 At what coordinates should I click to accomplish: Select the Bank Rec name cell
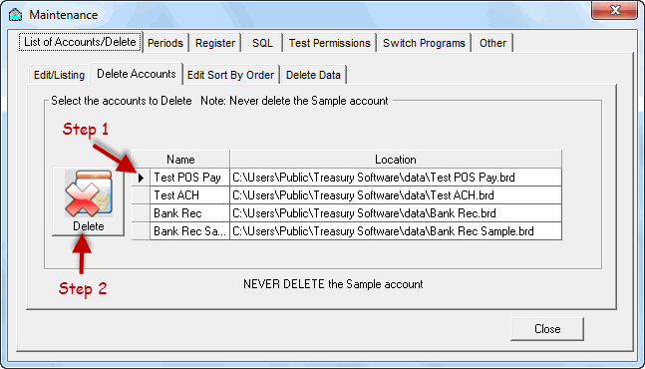coord(189,213)
